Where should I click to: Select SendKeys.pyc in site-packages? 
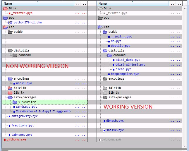[x=27, y=107]
